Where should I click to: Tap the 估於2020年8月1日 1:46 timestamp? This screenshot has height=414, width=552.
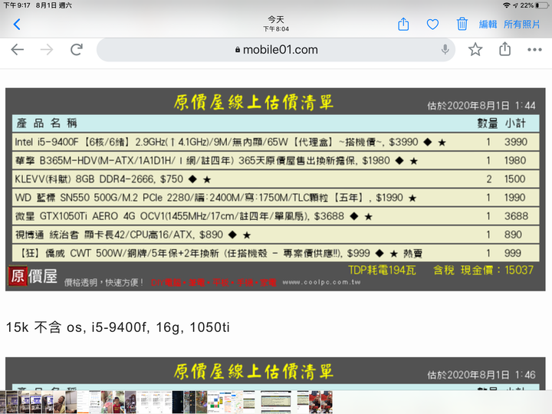(x=481, y=375)
